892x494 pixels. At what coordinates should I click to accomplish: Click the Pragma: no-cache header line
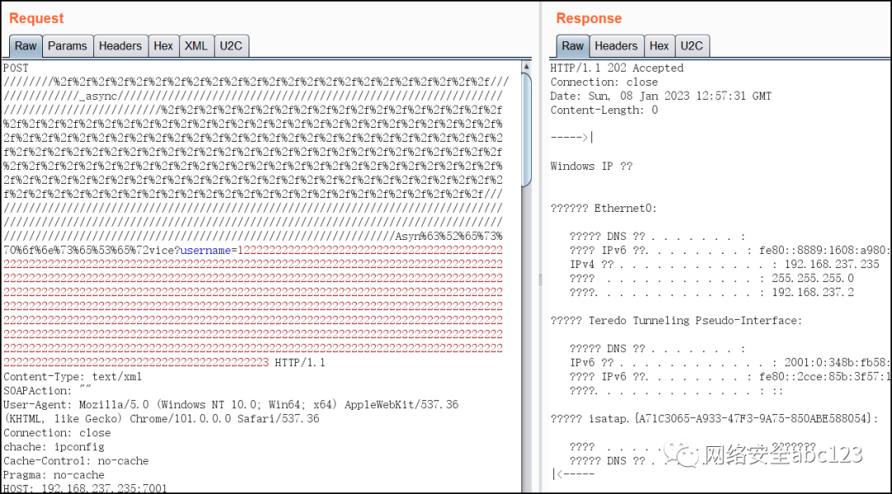pos(54,475)
